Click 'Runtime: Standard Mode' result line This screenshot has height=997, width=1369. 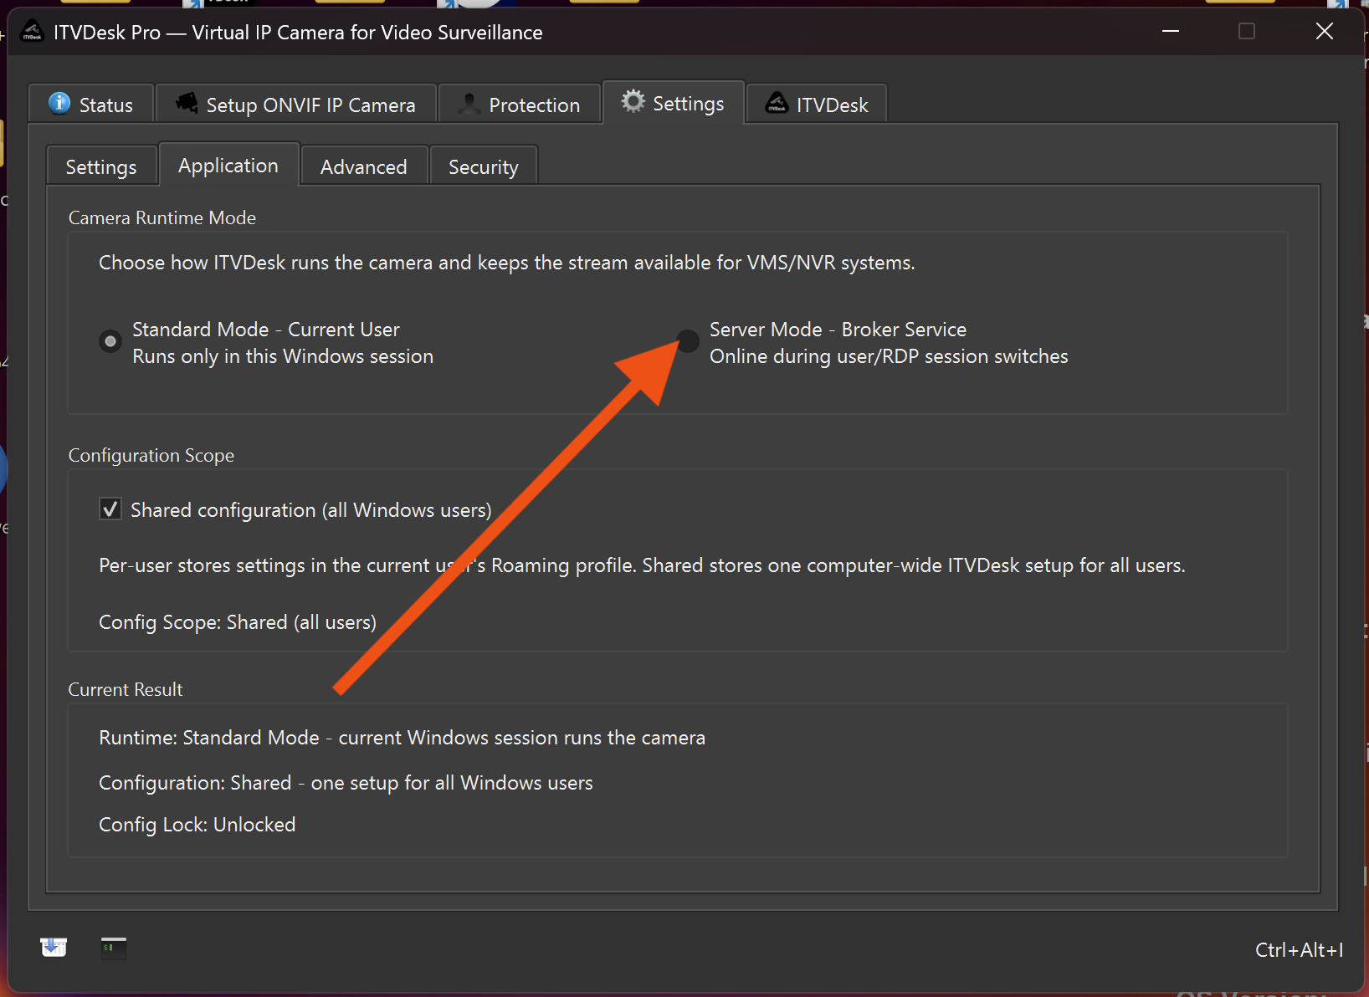pyautogui.click(x=402, y=738)
